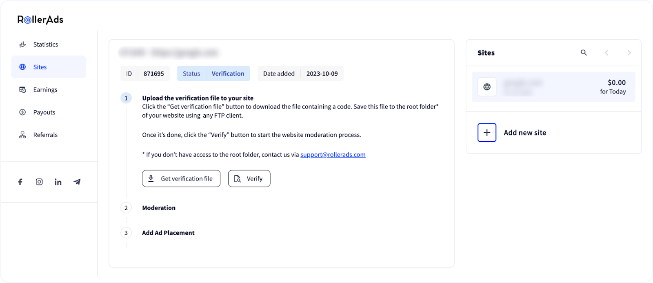This screenshot has height=283, width=653.
Task: Click the Verify button
Action: tap(249, 178)
